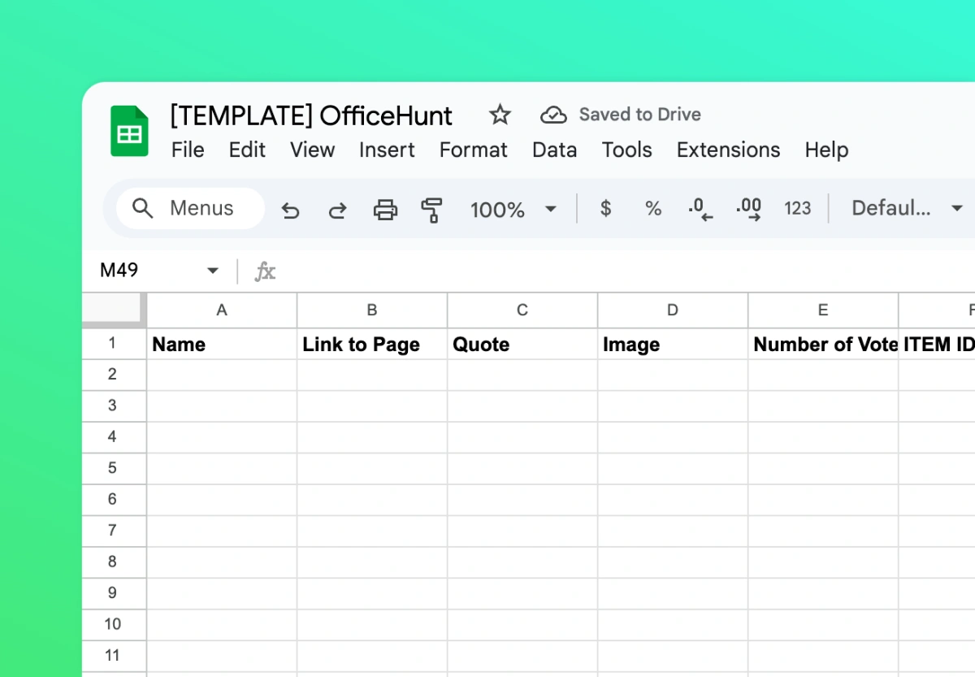Star the OfficeHunt template document
The height and width of the screenshot is (677, 975).
point(500,115)
